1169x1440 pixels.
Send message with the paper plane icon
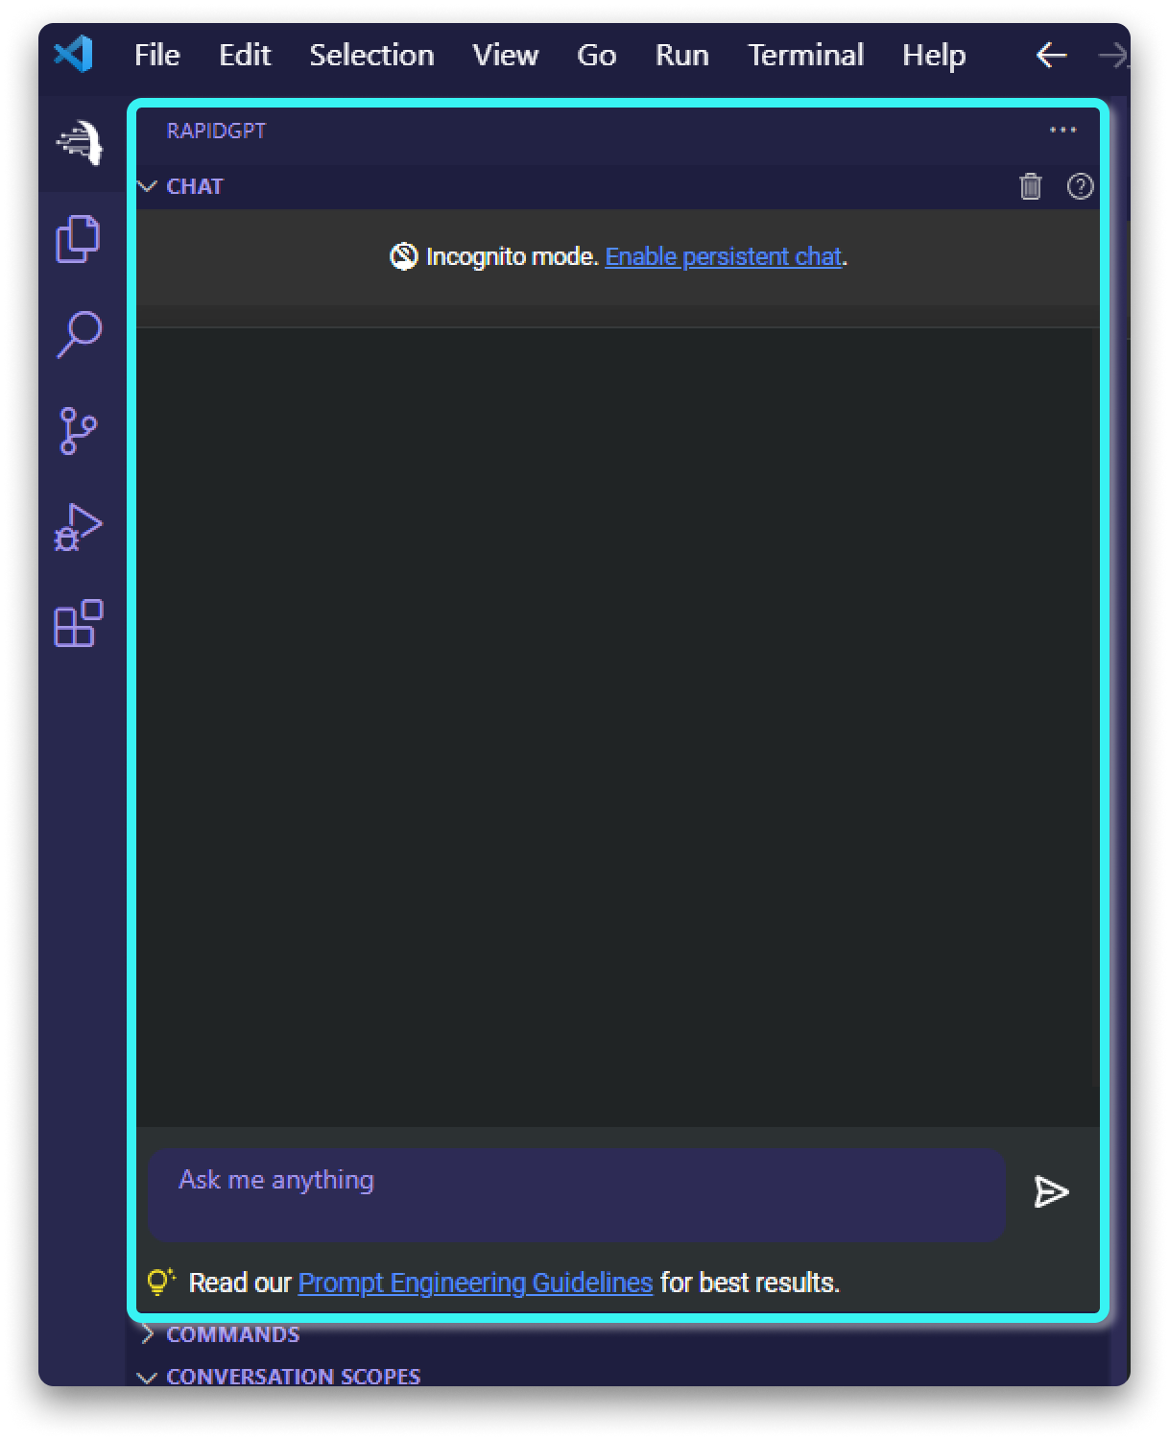coord(1051,1191)
